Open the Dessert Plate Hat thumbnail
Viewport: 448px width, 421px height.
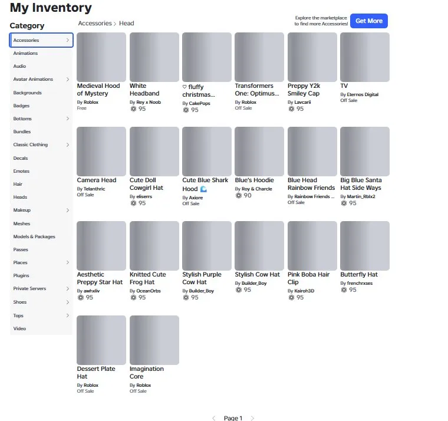tap(101, 340)
